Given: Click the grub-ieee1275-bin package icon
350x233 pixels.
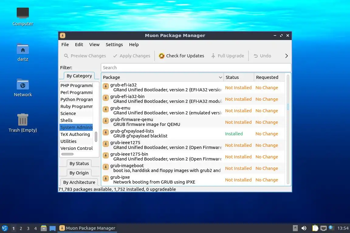Looking at the screenshot, I should [x=106, y=155].
